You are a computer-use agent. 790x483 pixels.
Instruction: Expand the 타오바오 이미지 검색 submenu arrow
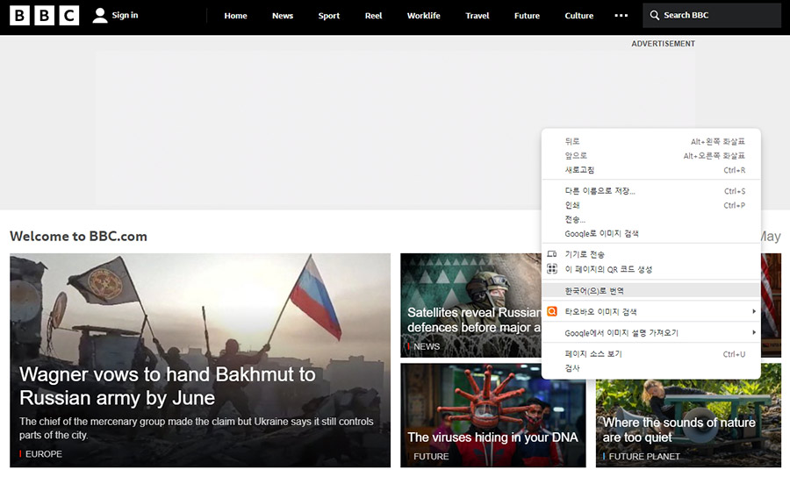click(754, 311)
